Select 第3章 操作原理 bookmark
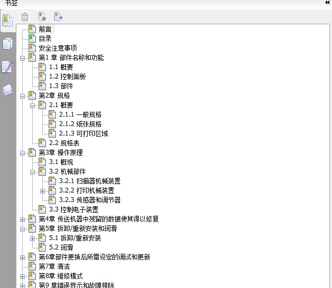 point(61,152)
